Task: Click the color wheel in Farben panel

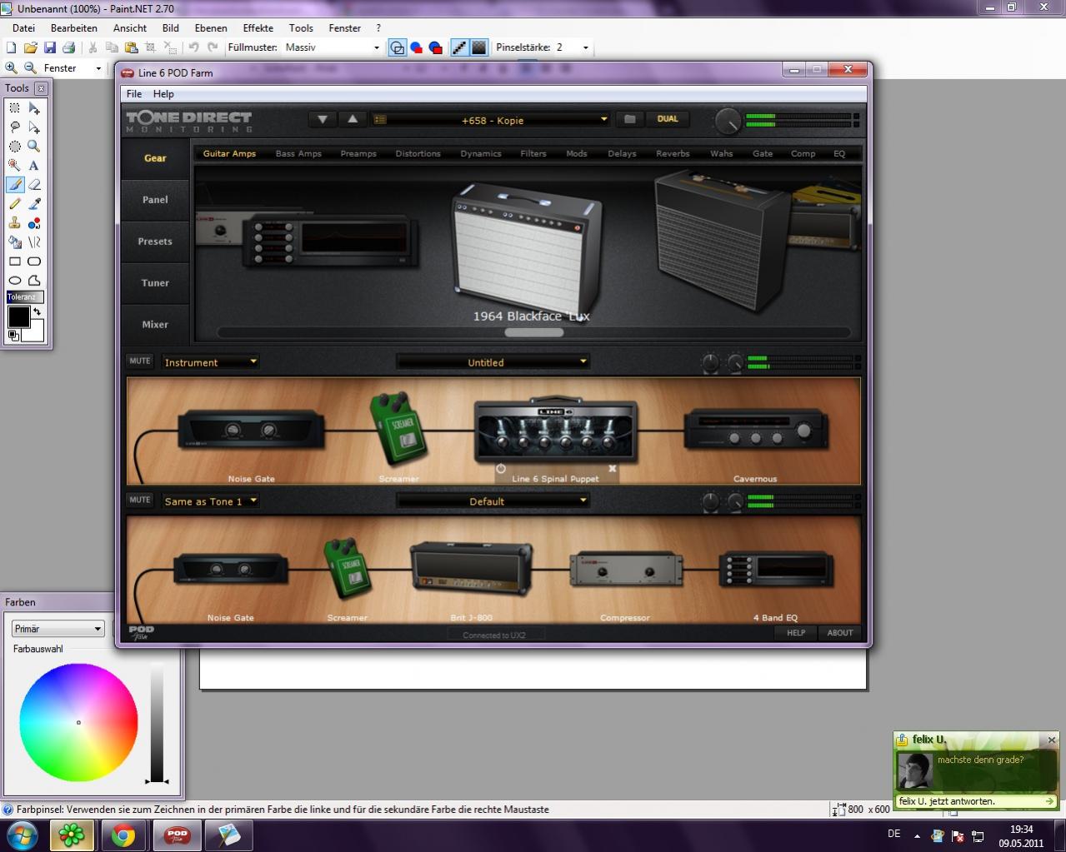Action: (78, 722)
